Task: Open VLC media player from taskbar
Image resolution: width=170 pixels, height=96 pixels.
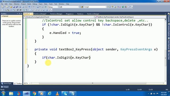Action: click(x=57, y=94)
